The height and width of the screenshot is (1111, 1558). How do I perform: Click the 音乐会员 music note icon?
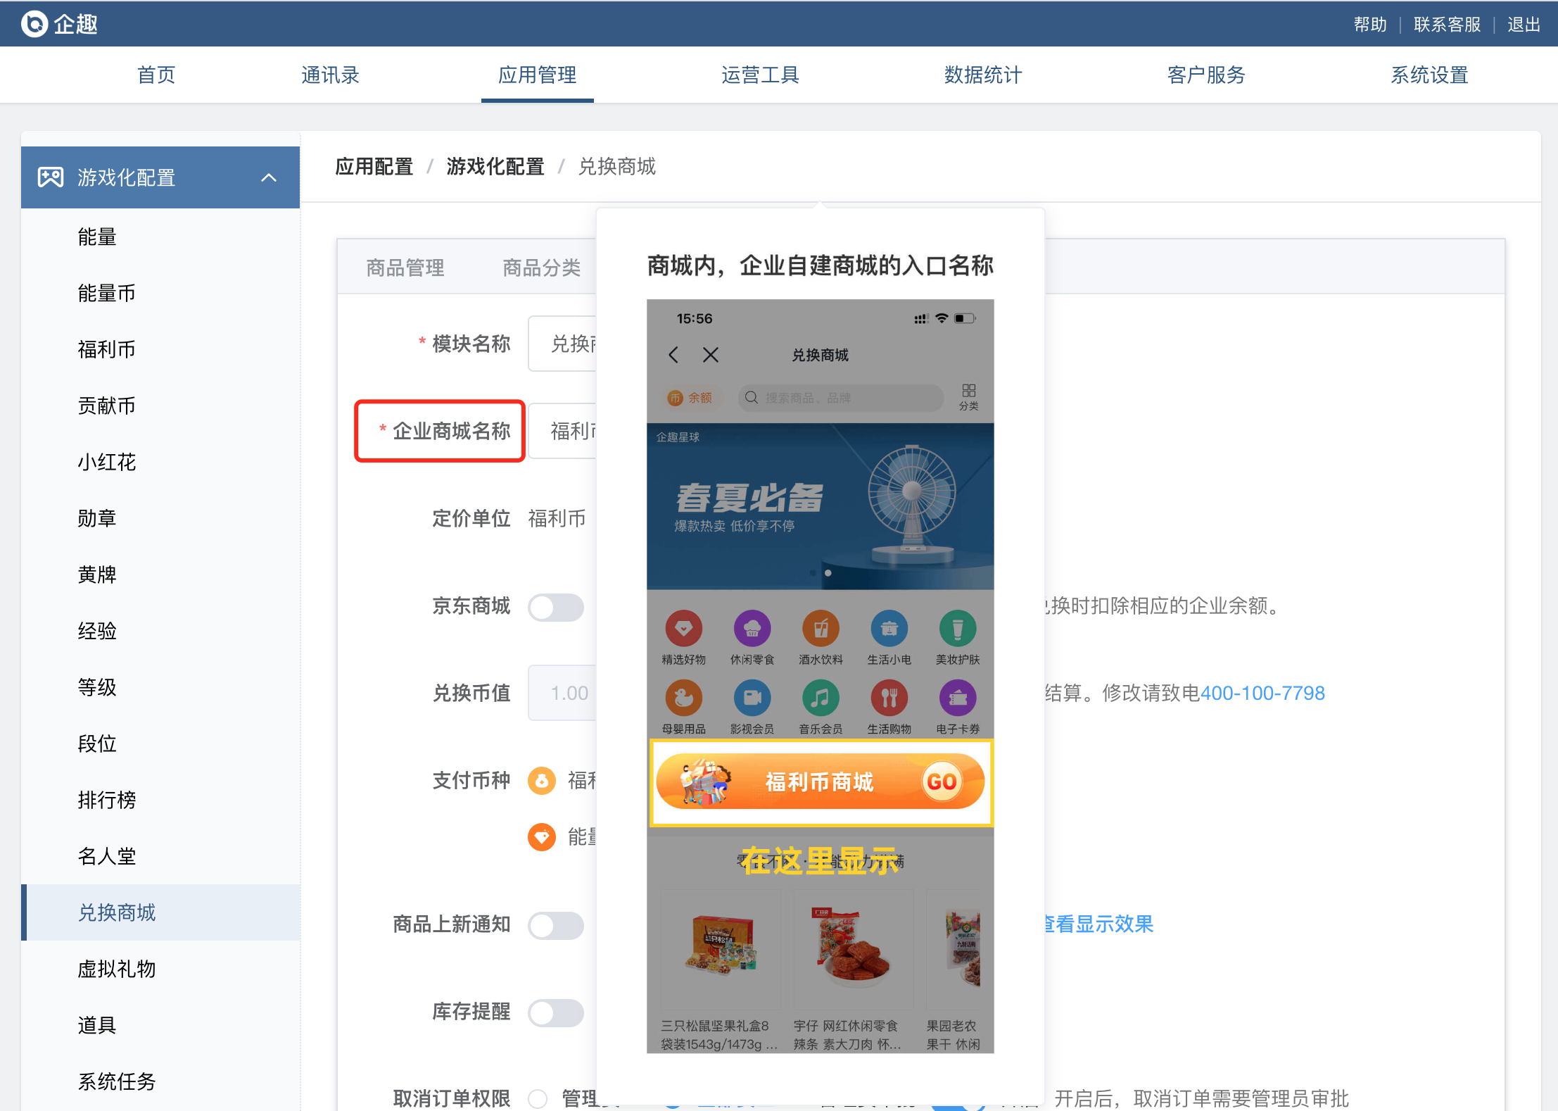(820, 698)
